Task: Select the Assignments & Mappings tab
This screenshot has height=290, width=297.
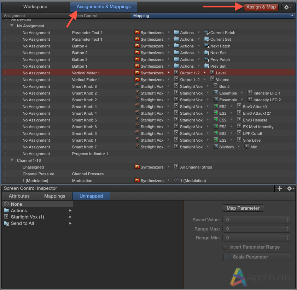Action: pos(103,7)
